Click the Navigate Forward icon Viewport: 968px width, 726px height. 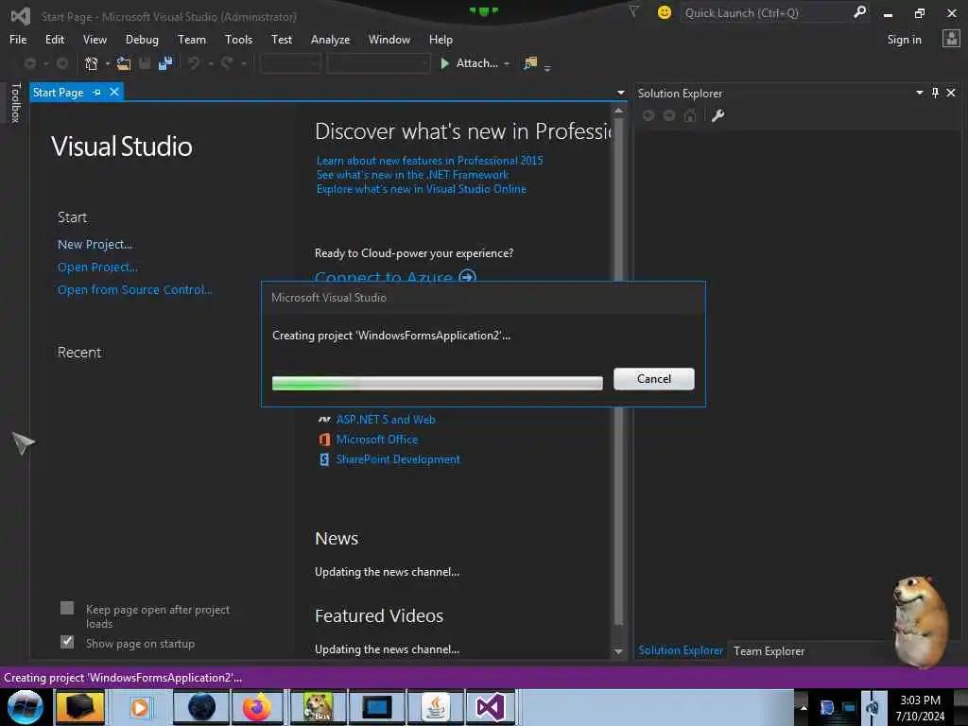pos(62,63)
